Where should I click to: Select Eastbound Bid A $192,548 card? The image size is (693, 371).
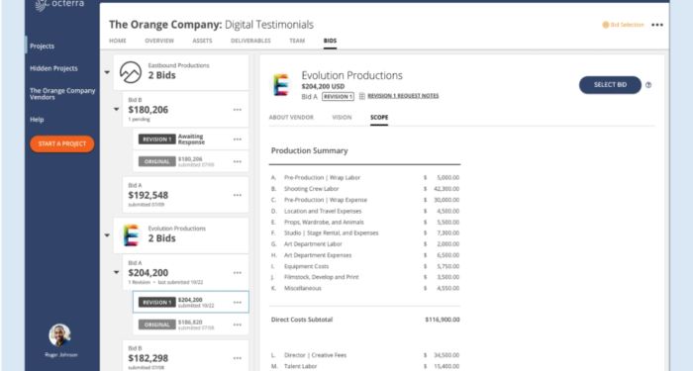(186, 195)
